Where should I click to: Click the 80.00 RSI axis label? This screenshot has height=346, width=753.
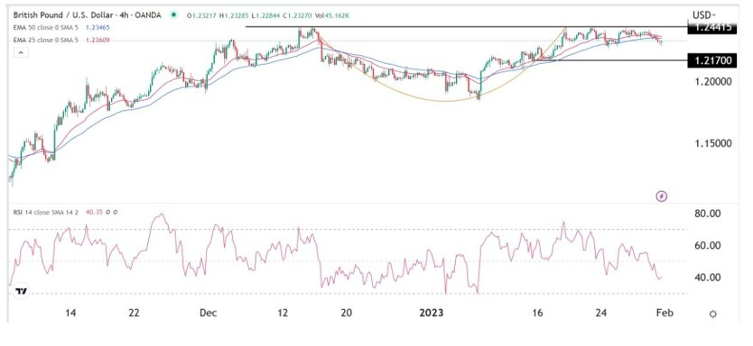707,214
